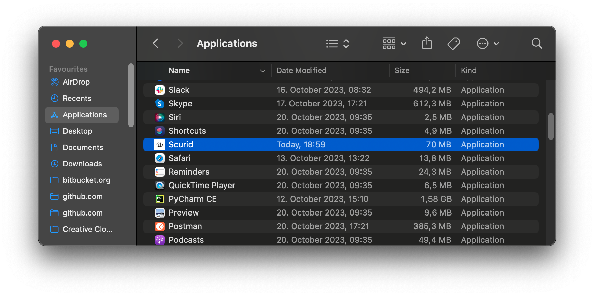594x296 pixels.
Task: Select the QuickTime Player icon
Action: pyautogui.click(x=159, y=186)
